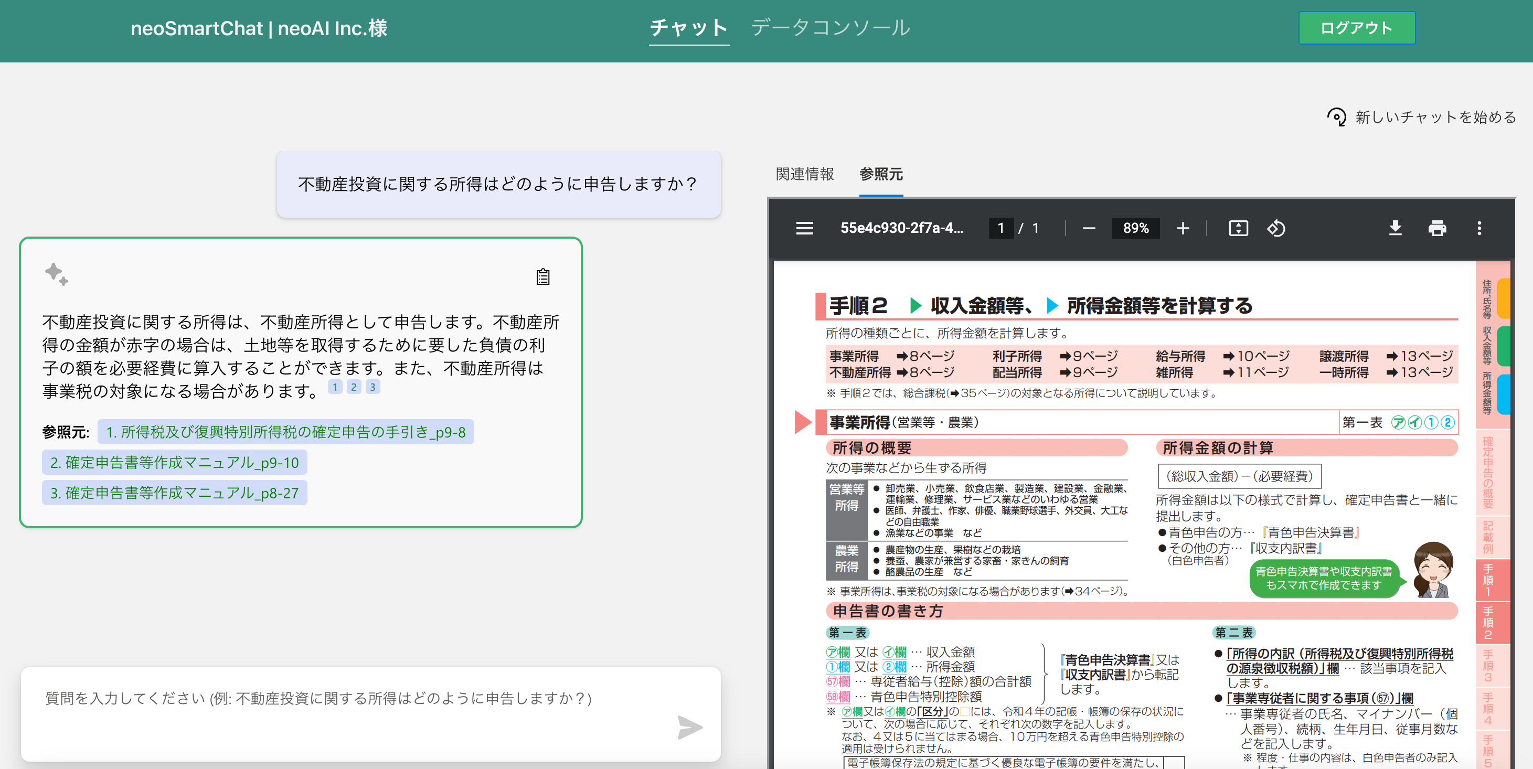Switch to the データコンソール tab
The width and height of the screenshot is (1533, 769).
[829, 28]
